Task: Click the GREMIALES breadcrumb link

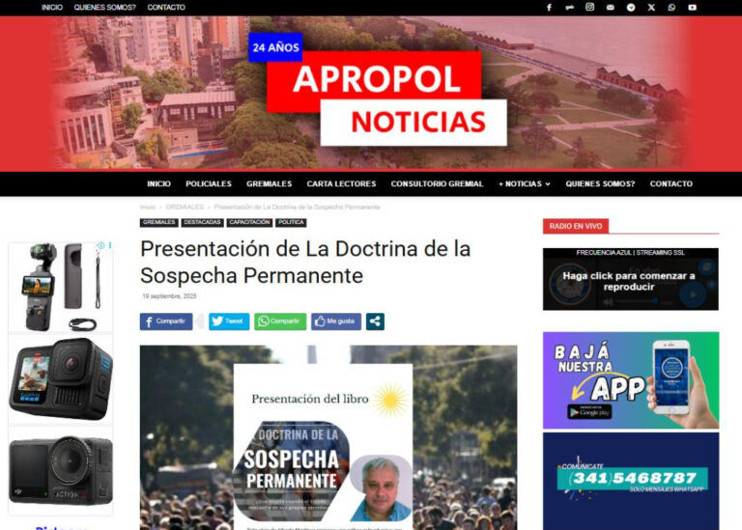Action: [185, 208]
